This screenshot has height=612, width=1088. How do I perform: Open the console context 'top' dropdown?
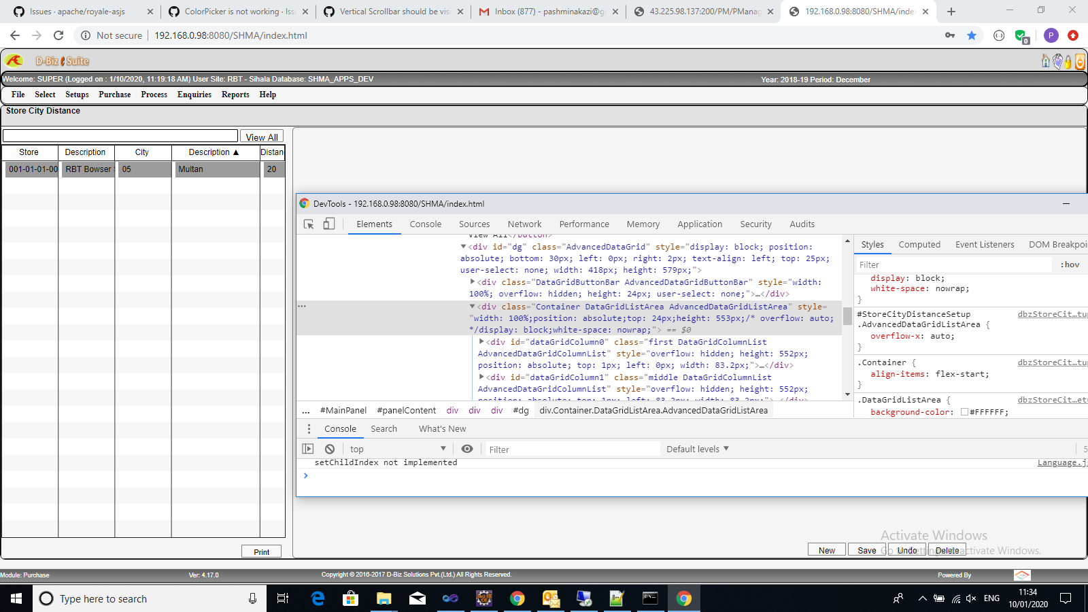point(398,449)
